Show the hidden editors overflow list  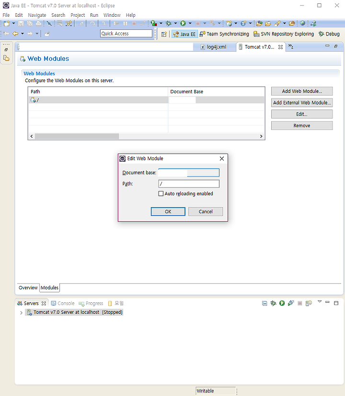pos(291,46)
